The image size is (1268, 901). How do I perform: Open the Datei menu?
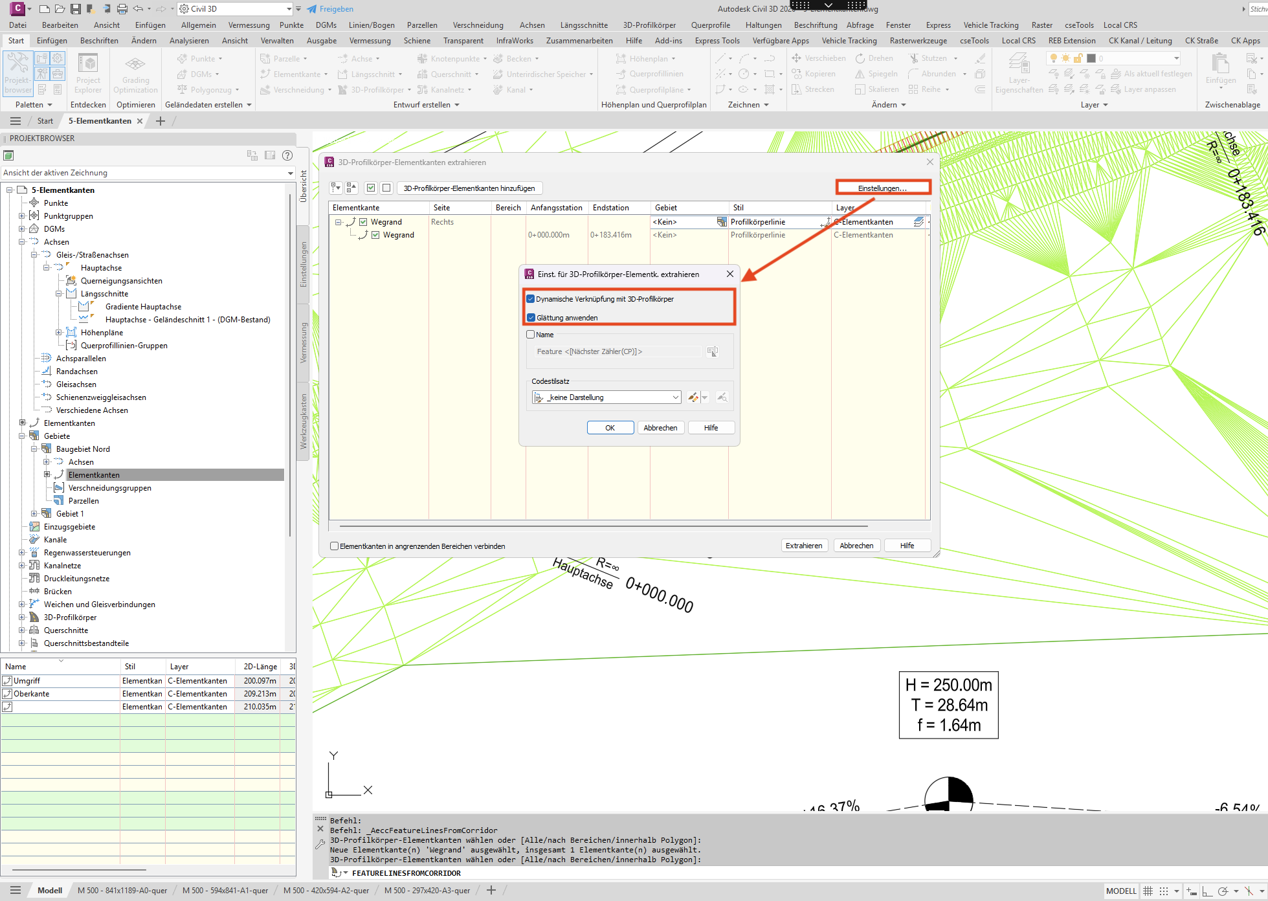pos(17,25)
